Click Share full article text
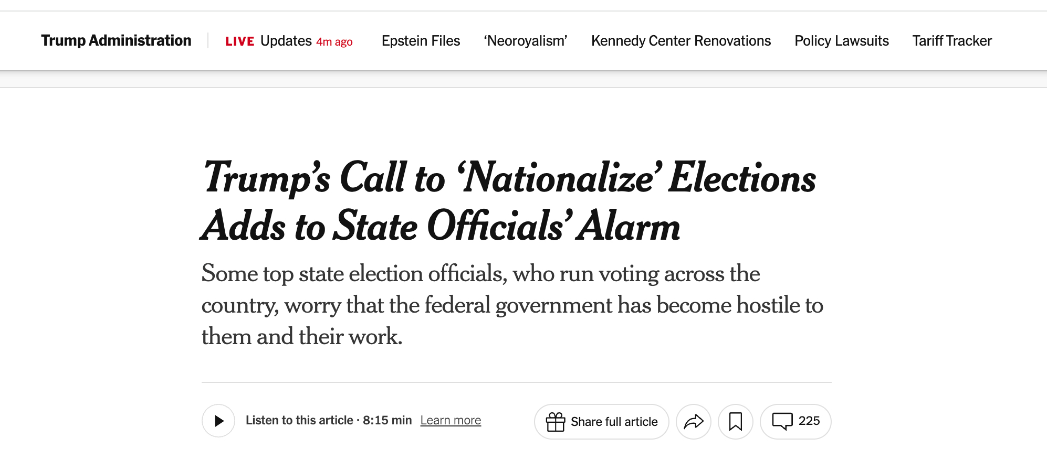The height and width of the screenshot is (470, 1047). click(614, 422)
